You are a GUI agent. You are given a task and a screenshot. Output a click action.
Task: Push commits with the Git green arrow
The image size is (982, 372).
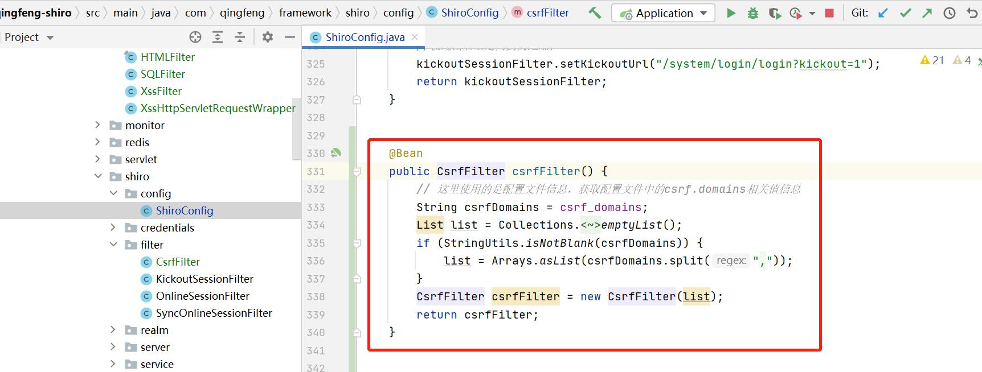(x=927, y=13)
